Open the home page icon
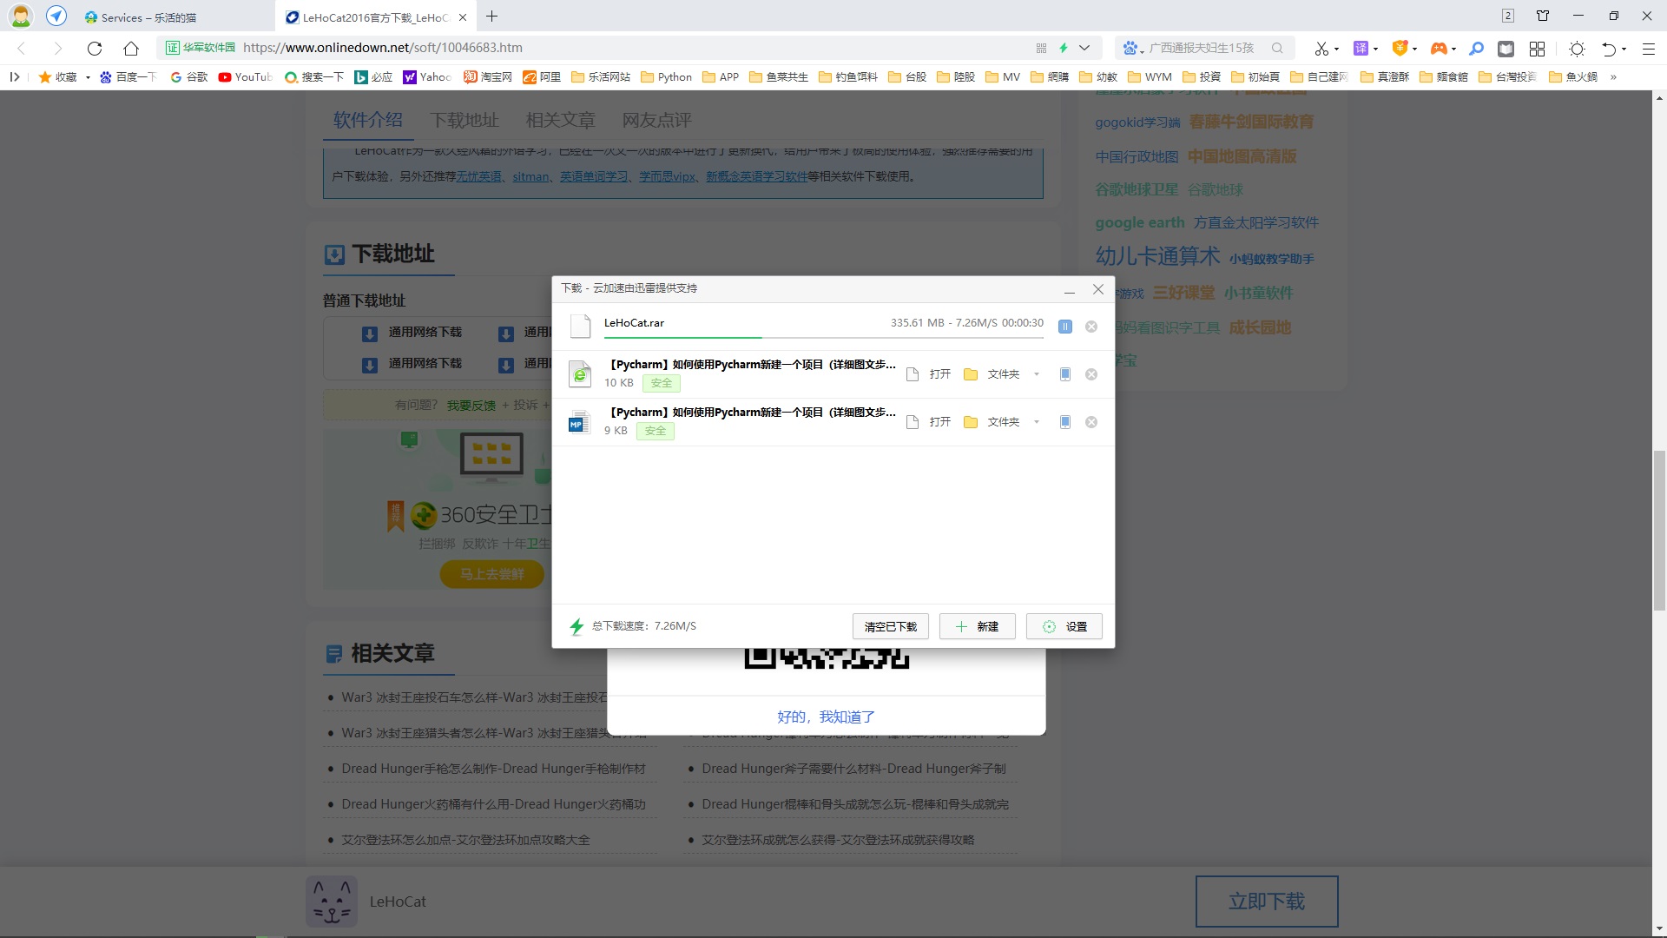 tap(131, 49)
